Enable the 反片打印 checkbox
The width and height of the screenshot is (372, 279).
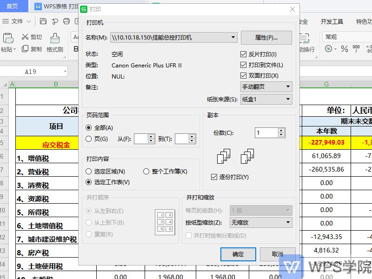[x=244, y=53]
